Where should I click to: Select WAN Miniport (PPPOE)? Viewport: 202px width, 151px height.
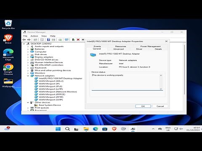tap(52, 94)
